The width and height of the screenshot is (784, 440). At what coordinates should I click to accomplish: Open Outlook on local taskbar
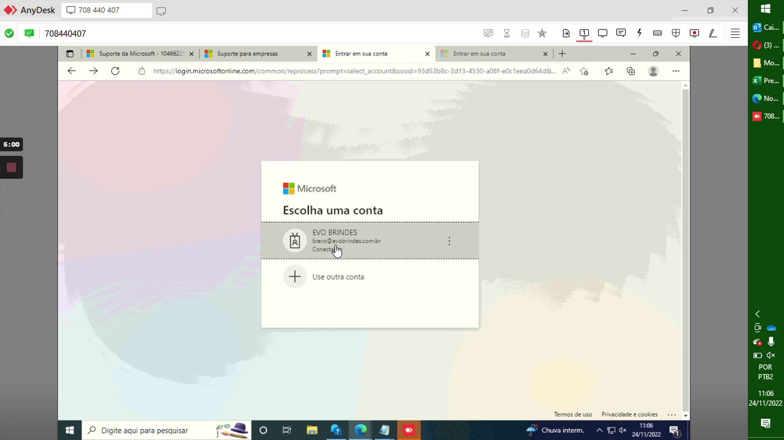pos(766,27)
